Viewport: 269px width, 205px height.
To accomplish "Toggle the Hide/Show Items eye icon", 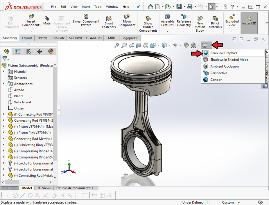I will (175, 45).
